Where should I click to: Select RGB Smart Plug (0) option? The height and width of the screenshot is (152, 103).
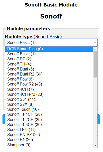coord(49,49)
